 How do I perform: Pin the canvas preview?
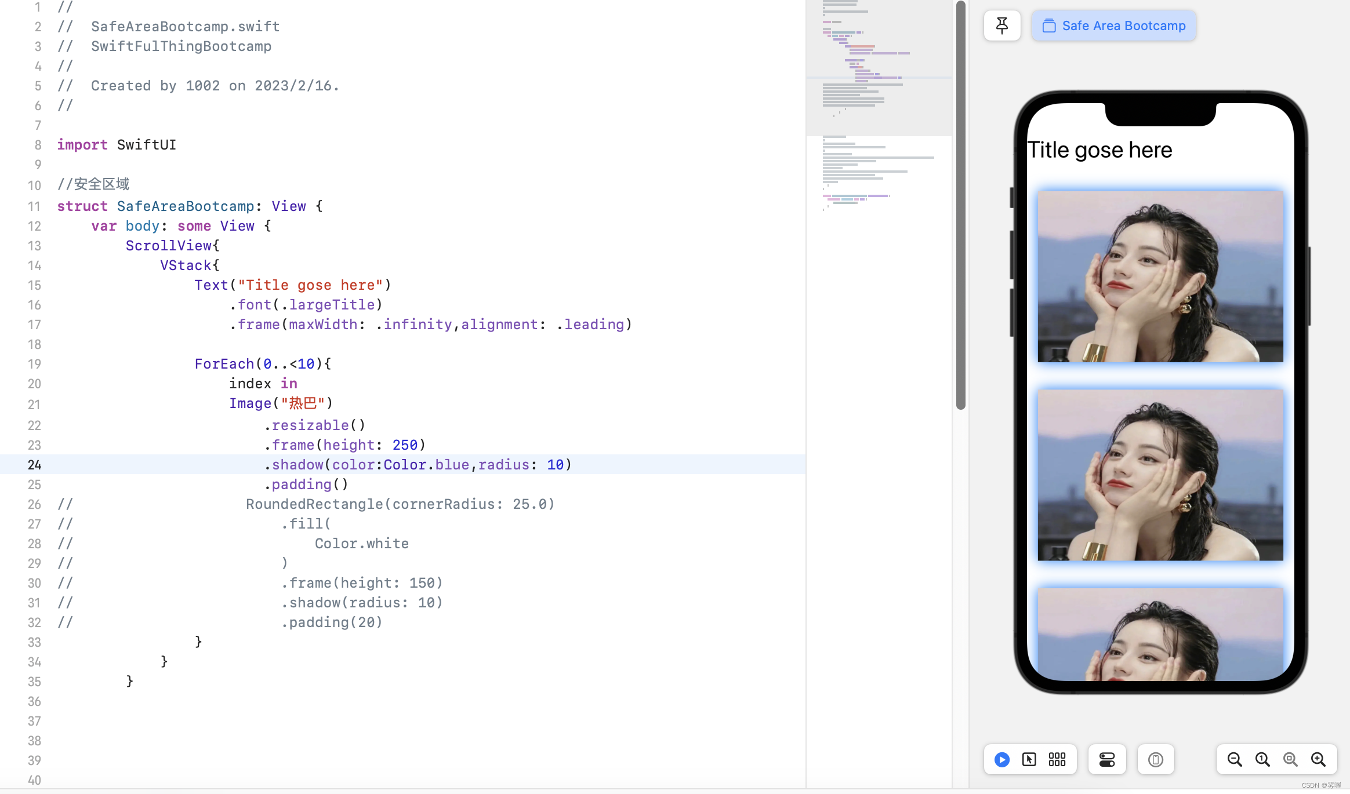pyautogui.click(x=1001, y=26)
